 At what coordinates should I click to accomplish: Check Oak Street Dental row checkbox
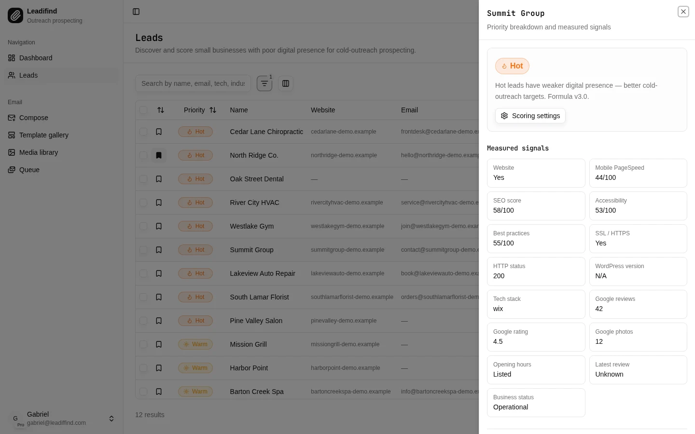(143, 179)
